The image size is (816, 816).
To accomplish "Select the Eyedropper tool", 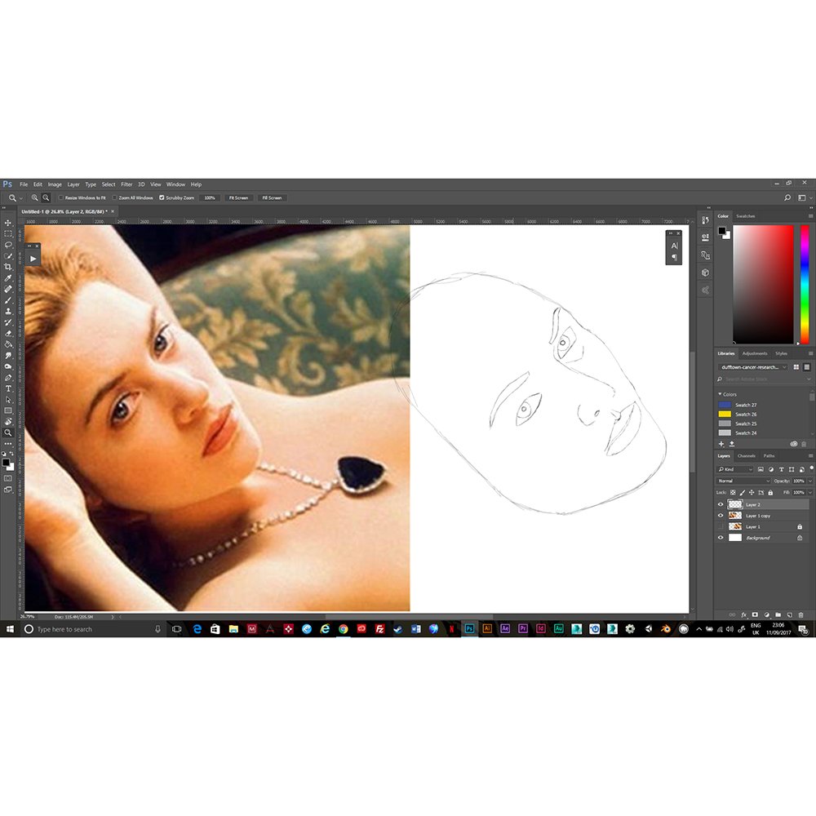I will click(x=8, y=278).
